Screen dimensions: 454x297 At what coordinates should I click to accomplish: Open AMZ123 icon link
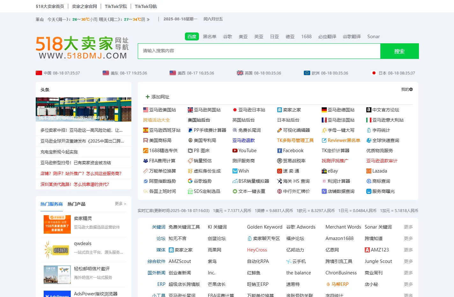(377, 250)
